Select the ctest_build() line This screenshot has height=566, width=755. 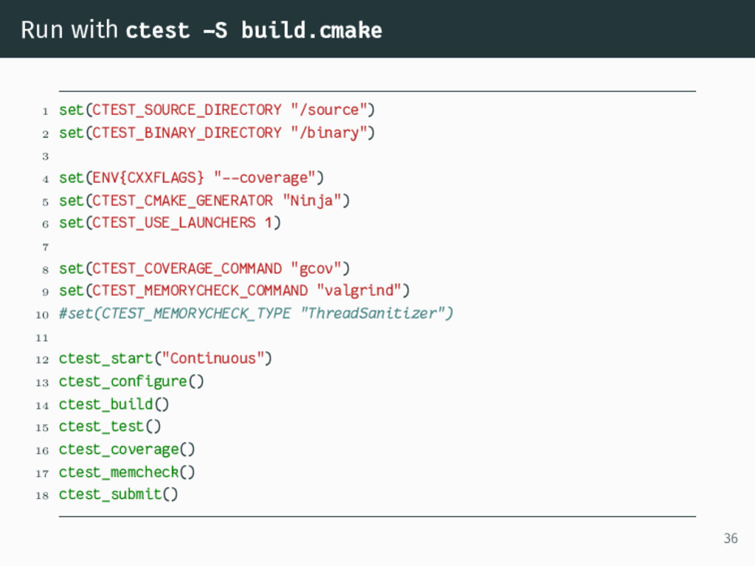pos(114,405)
